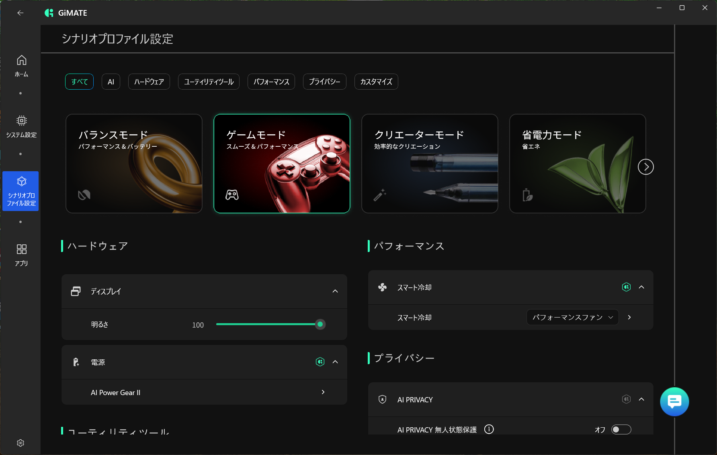
Task: Show info for AI PRIVACY 無人状態保護
Action: click(489, 429)
